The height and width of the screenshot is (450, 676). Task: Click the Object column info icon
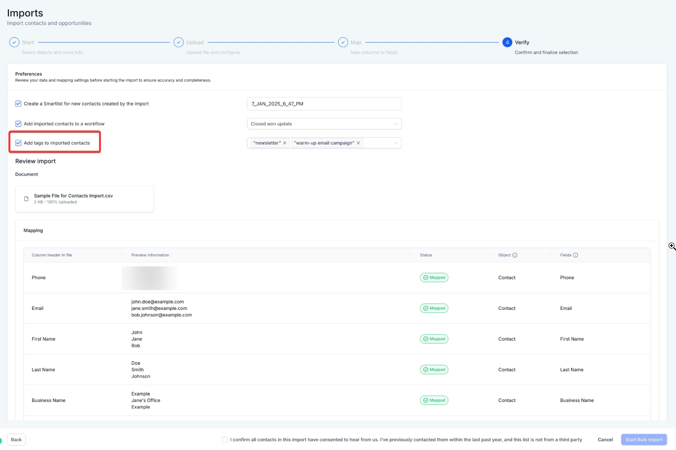pos(515,255)
